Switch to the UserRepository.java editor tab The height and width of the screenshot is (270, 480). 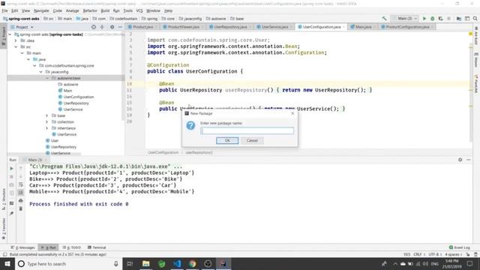click(x=230, y=27)
